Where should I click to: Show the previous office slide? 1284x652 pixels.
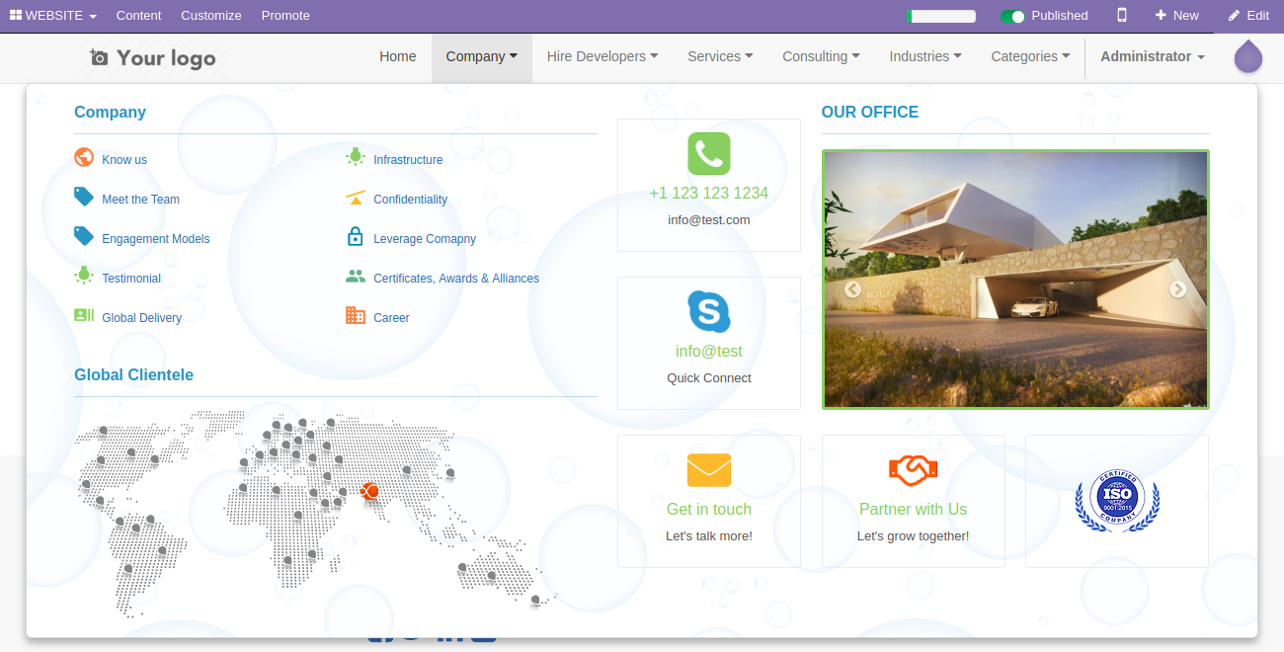click(852, 289)
